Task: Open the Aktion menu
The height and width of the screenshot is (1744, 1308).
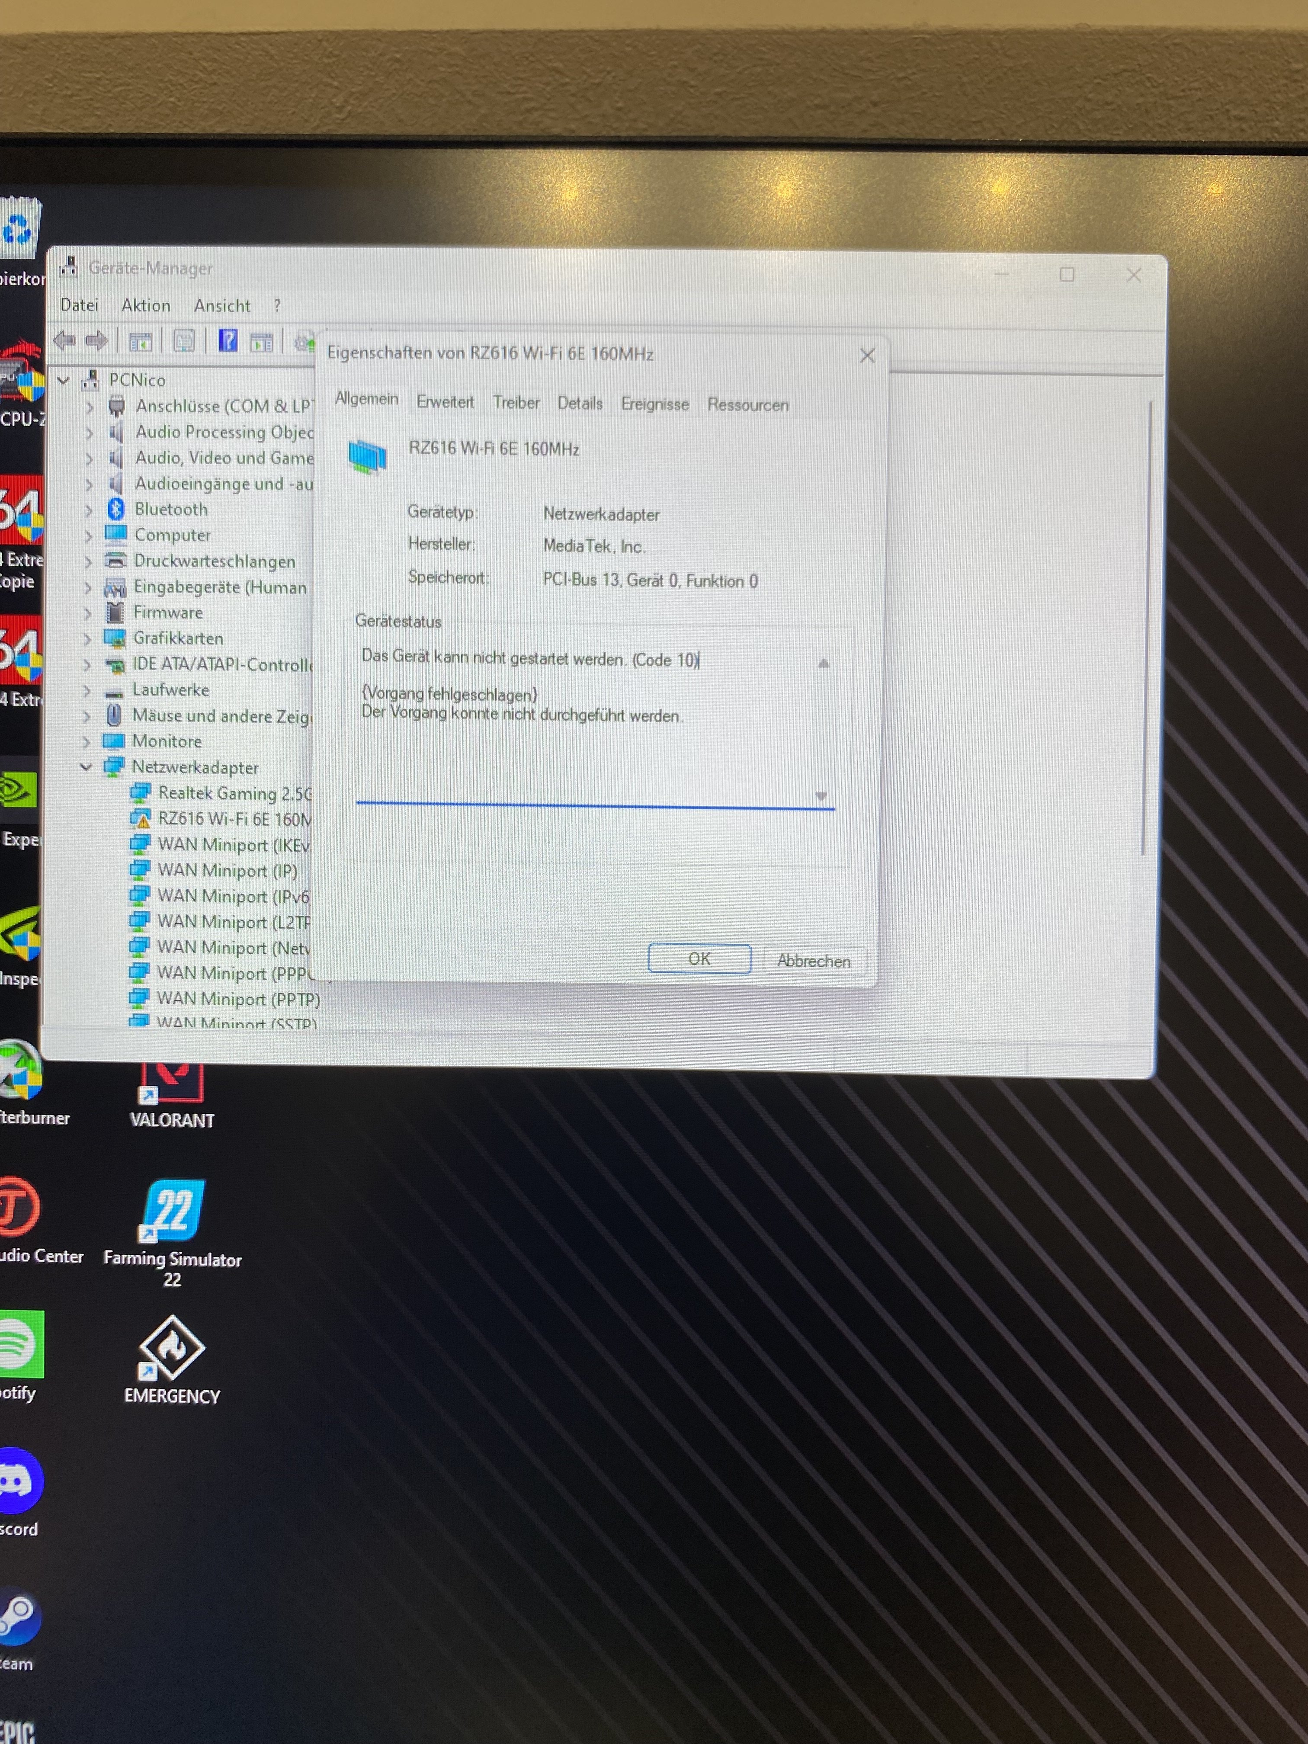Action: 145,306
